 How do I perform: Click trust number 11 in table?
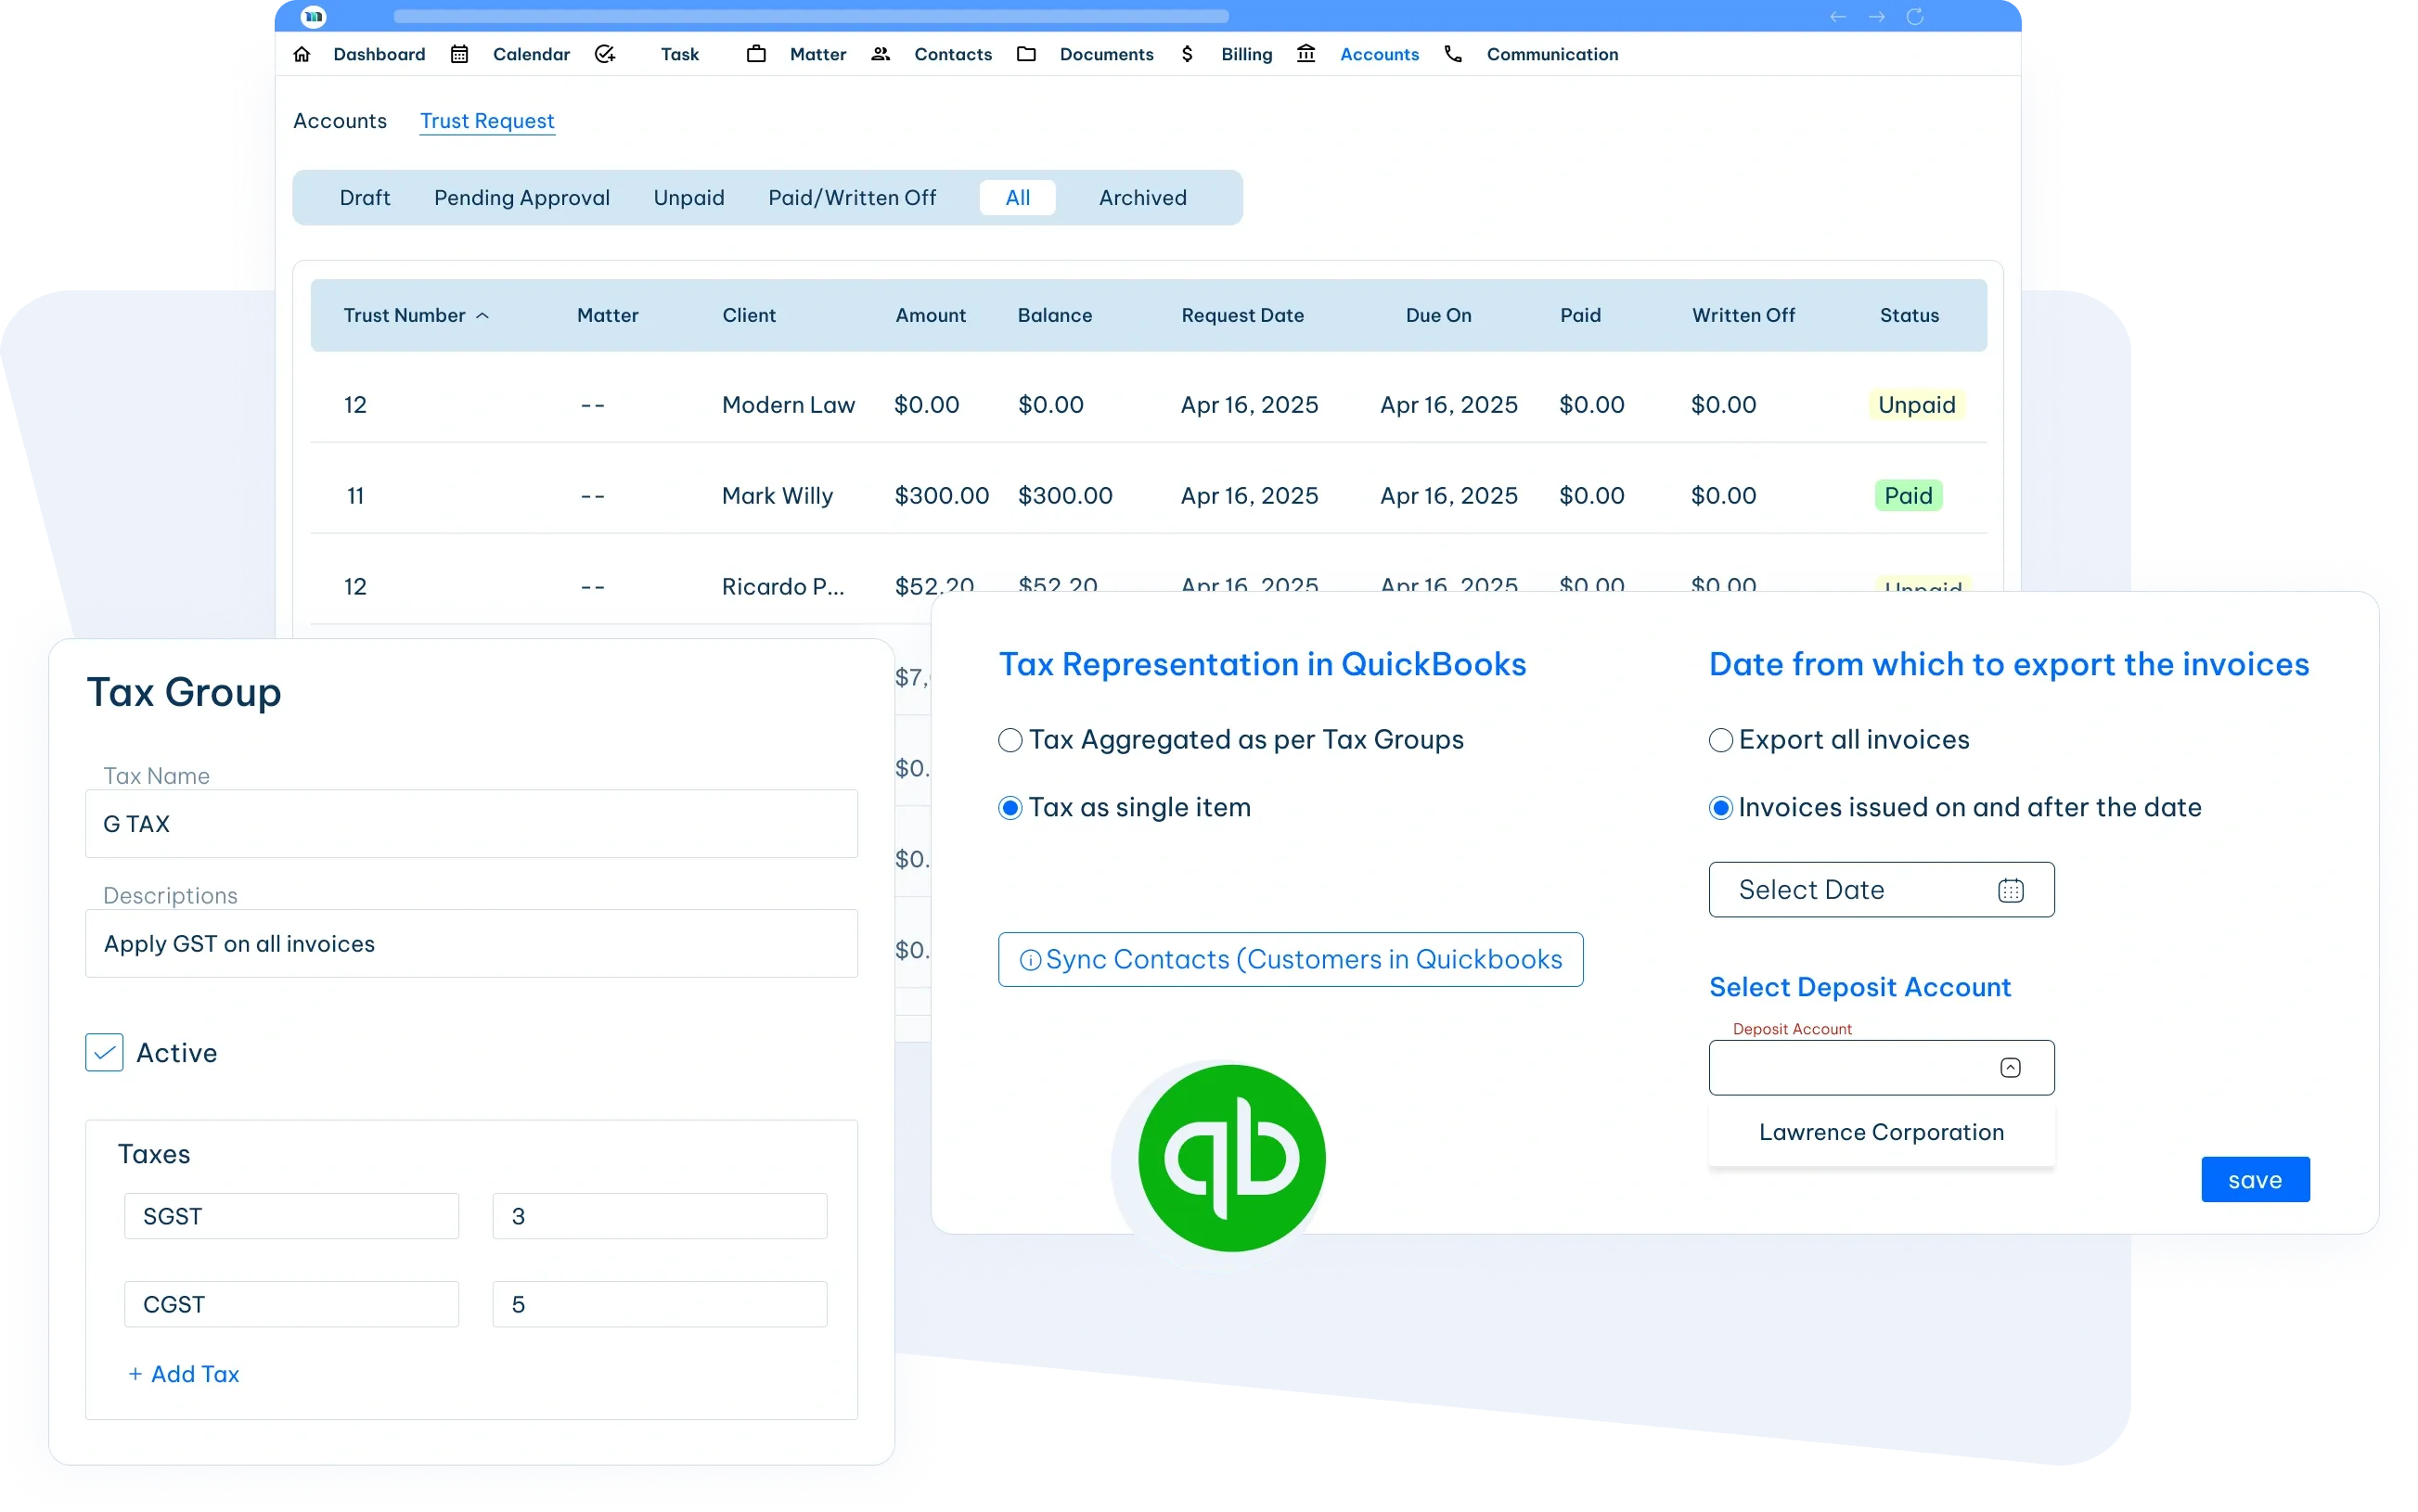tap(355, 496)
